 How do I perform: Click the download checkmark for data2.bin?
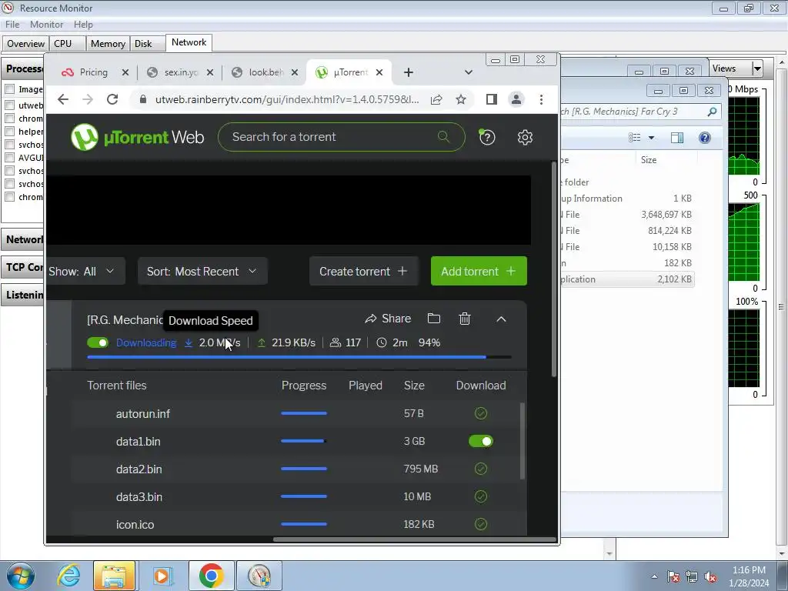481,469
